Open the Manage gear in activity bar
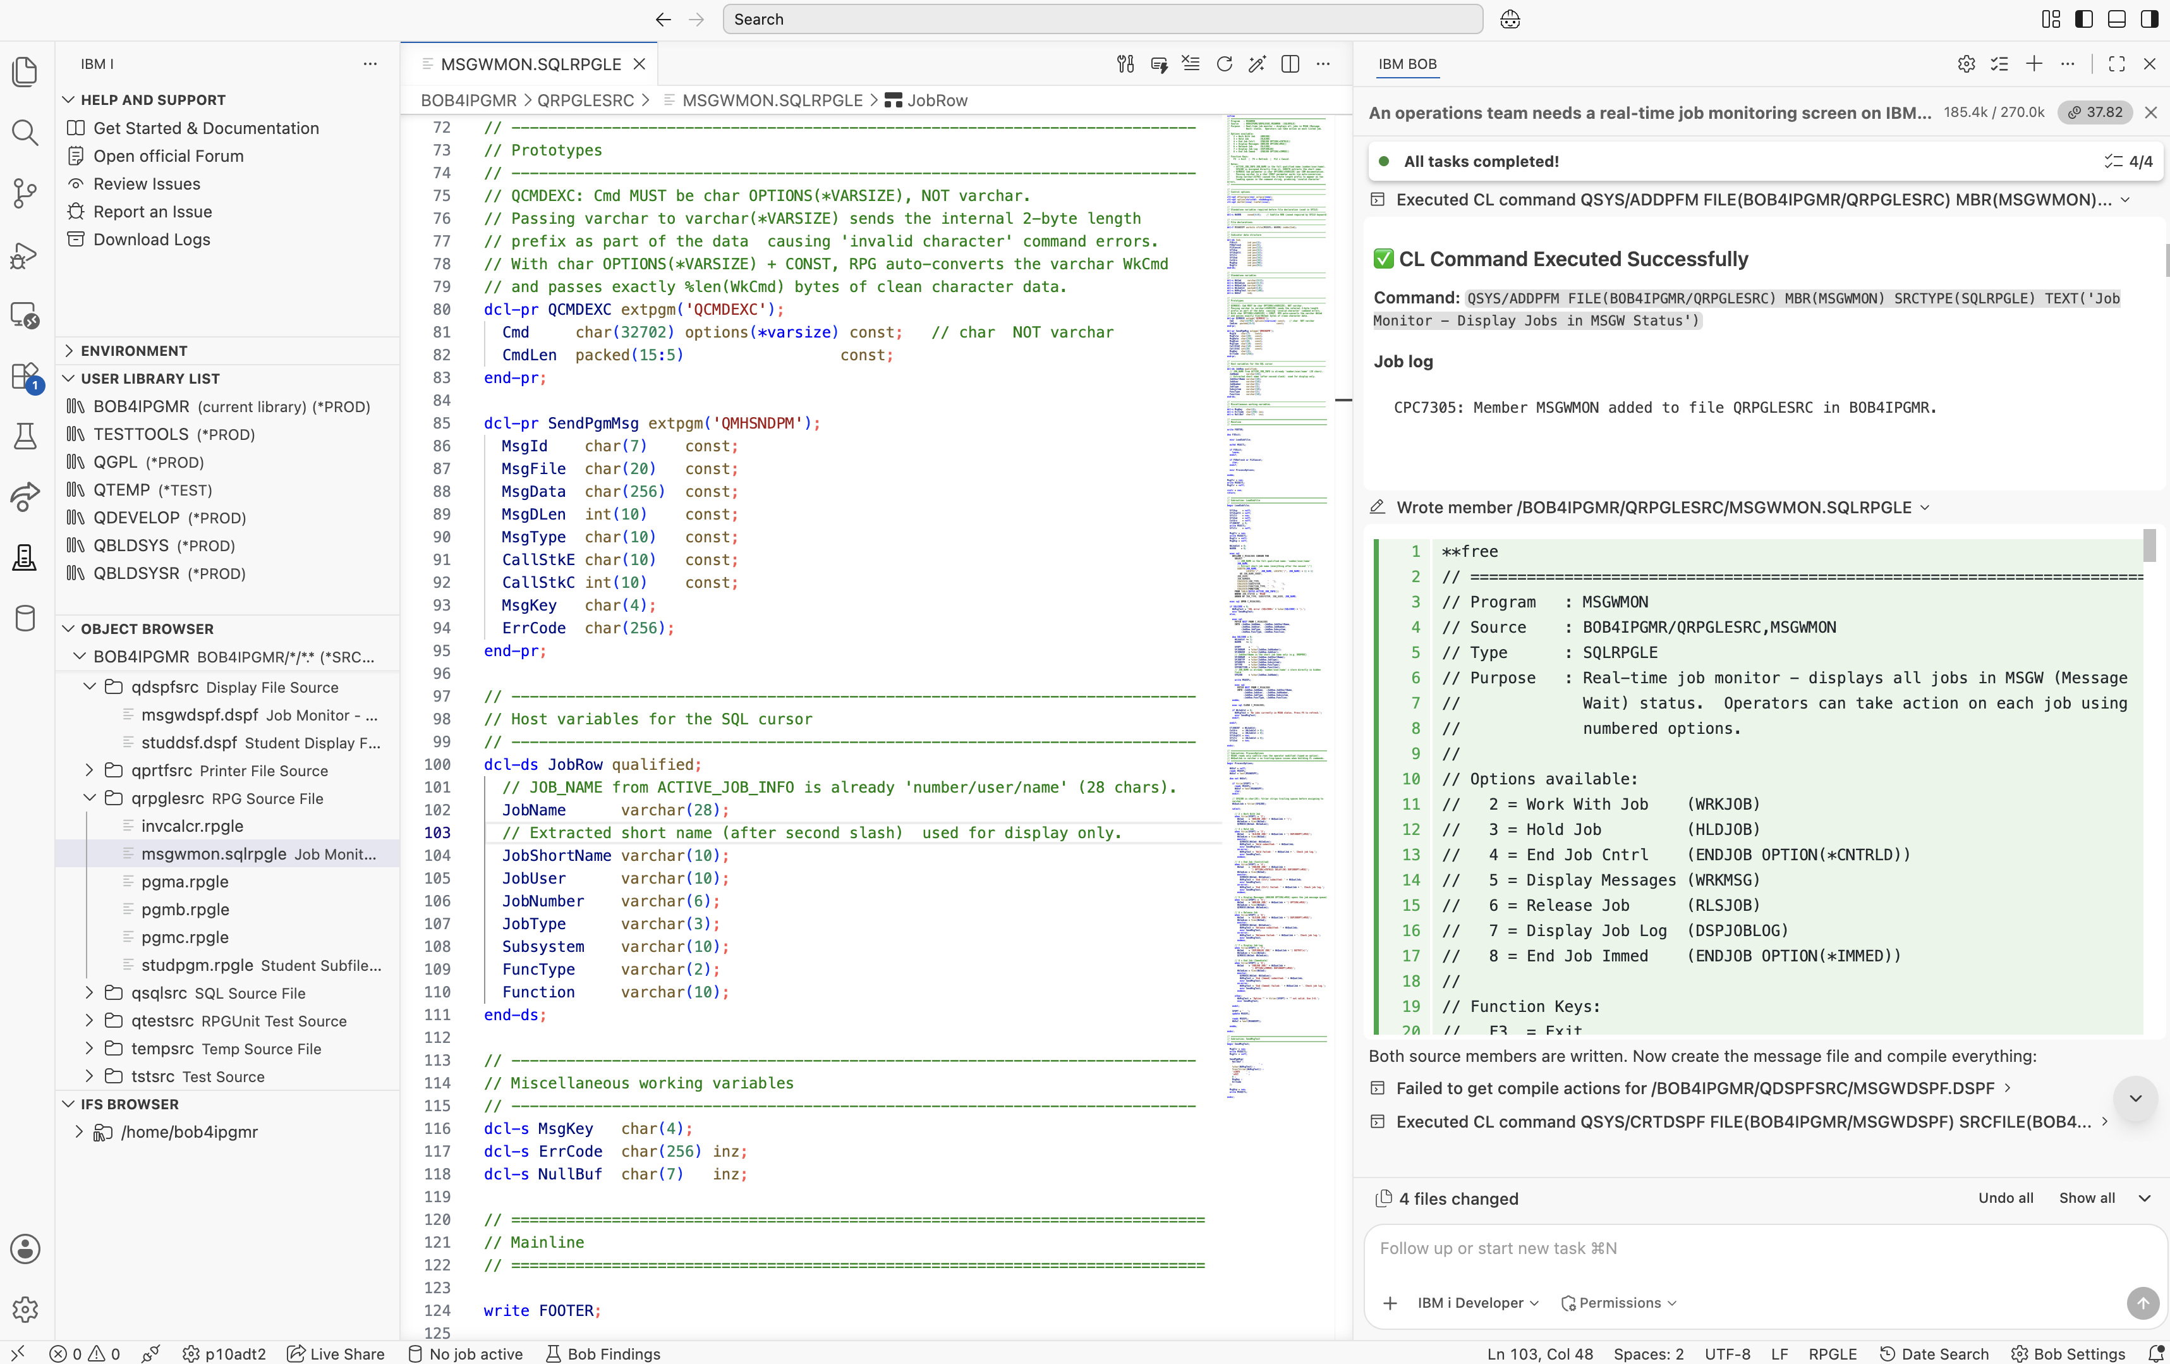 tap(25, 1309)
